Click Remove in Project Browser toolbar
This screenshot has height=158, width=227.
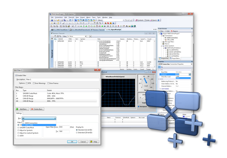[x=174, y=31]
